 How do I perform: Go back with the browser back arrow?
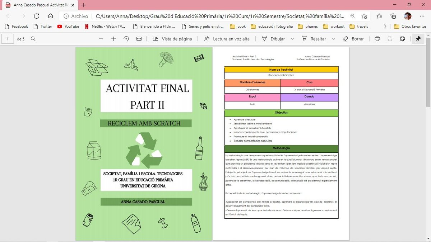(x=9, y=16)
